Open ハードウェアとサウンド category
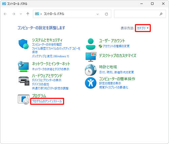Image resolution: width=169 pixels, height=144 pixels. pos(47,76)
